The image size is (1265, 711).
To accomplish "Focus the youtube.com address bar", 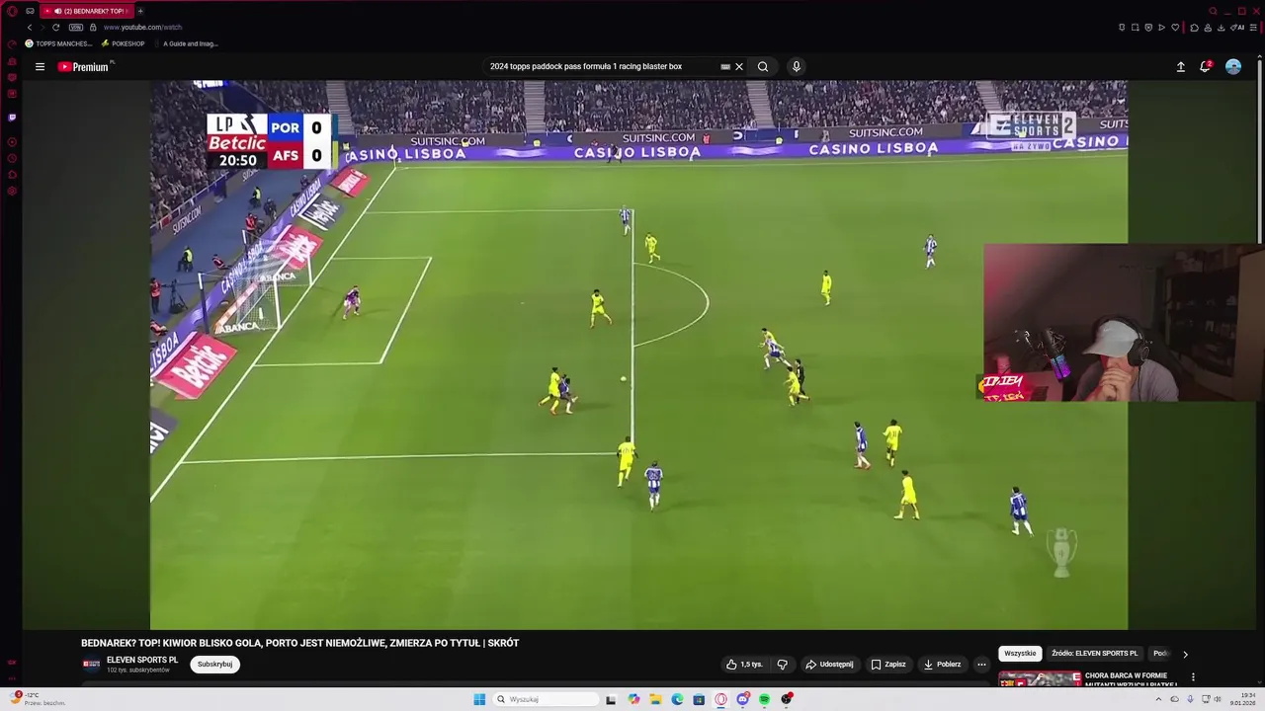I will pos(142,28).
